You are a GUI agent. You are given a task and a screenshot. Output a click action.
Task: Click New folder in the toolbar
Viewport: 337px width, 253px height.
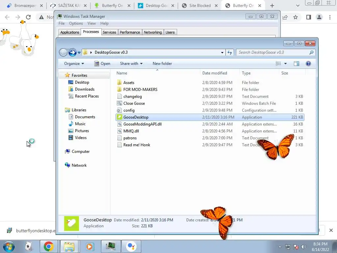coord(162,64)
